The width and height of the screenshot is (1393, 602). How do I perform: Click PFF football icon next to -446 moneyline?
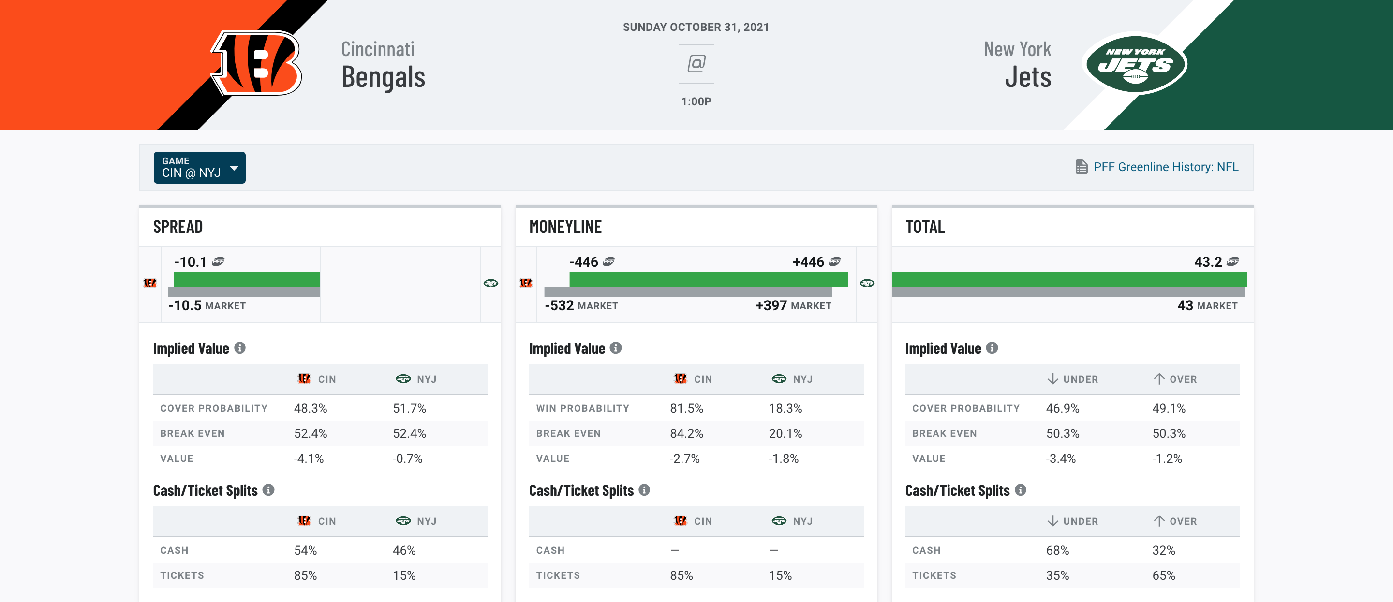point(608,262)
